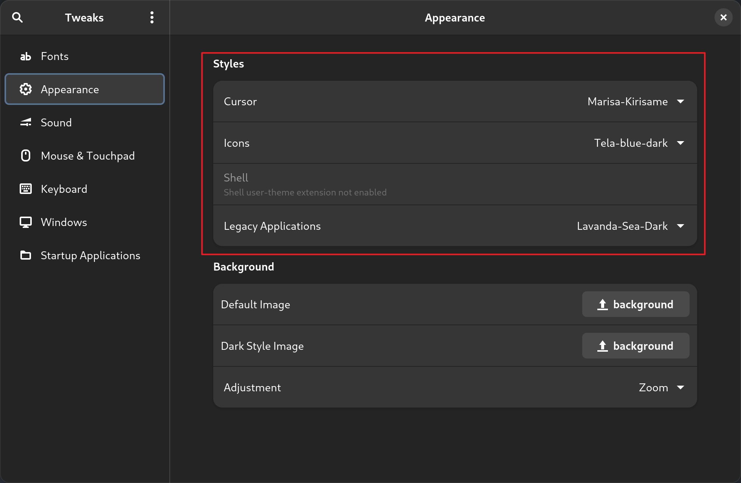The image size is (741, 483).
Task: Expand the Legacy Applications dropdown
Action: (x=682, y=226)
